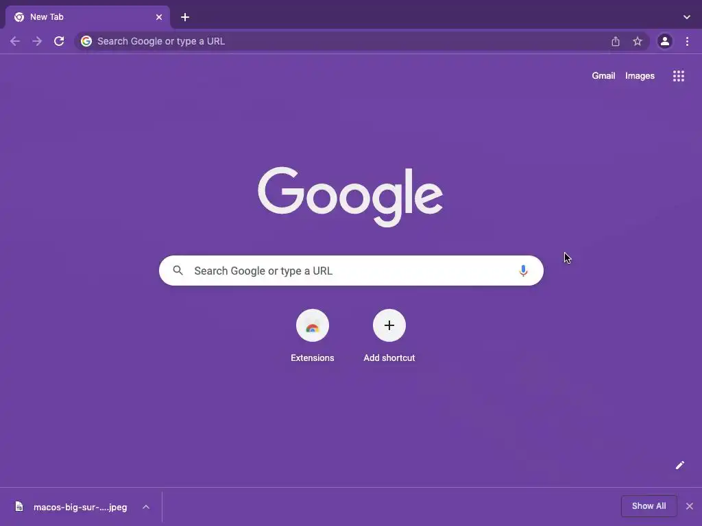Reload the page with the refresh icon
702x526 pixels.
point(59,42)
